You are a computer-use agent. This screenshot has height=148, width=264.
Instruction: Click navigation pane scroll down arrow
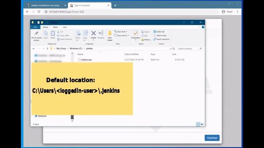72,120
